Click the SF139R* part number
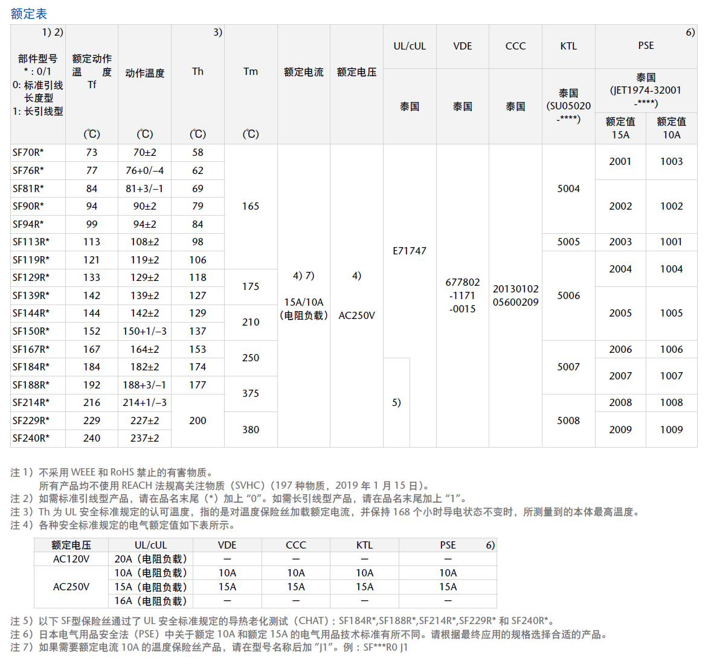Viewport: 717px width, 667px height. click(x=31, y=295)
